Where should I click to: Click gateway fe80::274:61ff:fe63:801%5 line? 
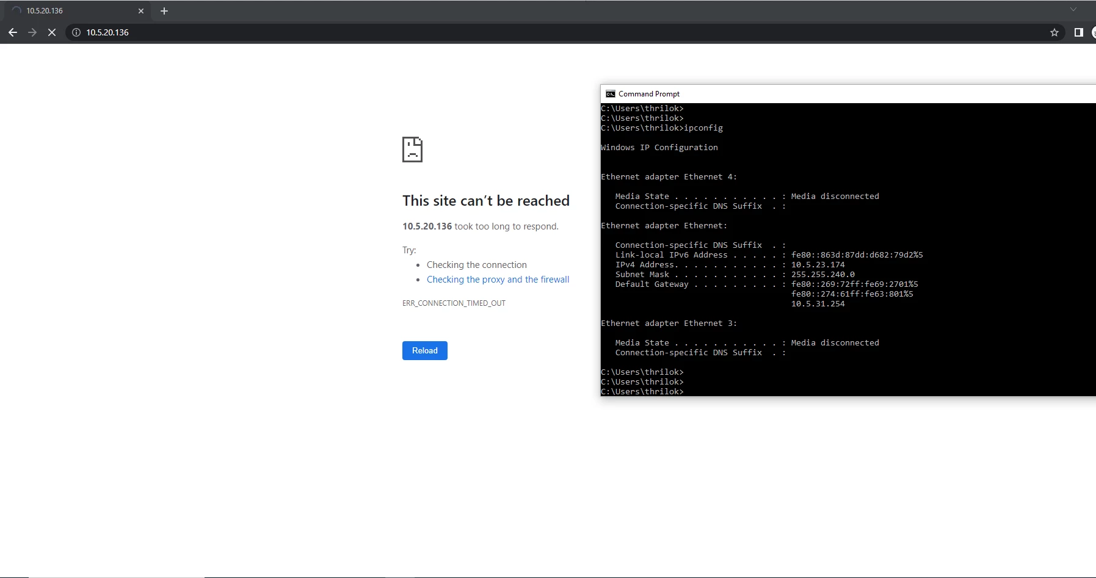click(852, 294)
